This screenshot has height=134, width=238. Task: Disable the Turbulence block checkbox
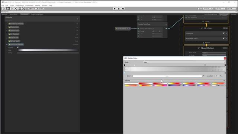pos(223,33)
